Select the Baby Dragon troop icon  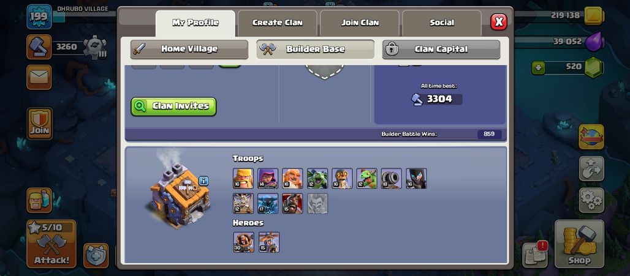(366, 179)
